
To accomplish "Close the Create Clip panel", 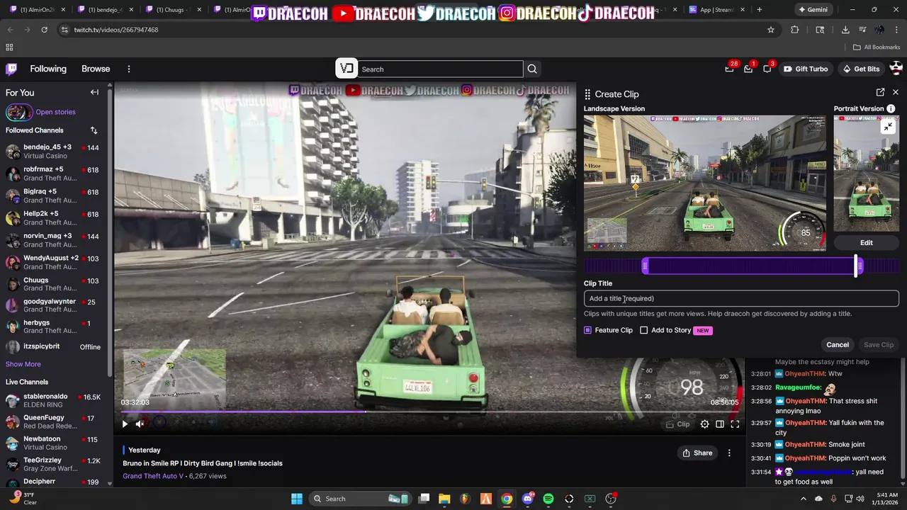I will click(896, 93).
